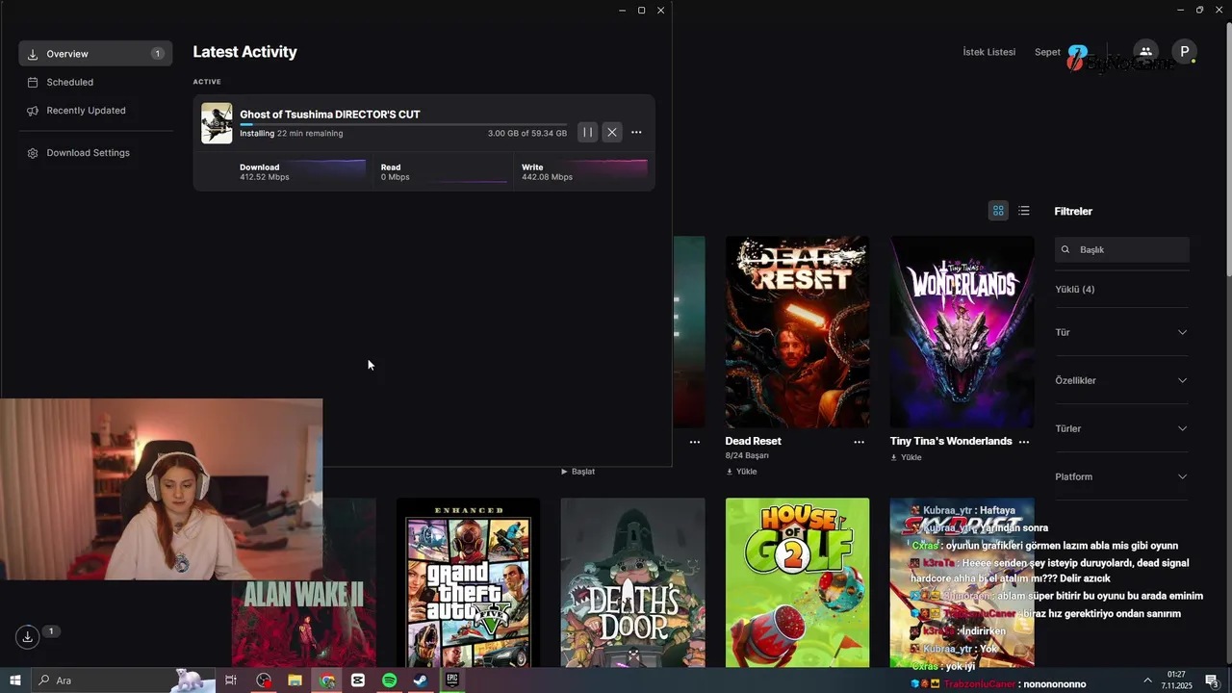The width and height of the screenshot is (1232, 693).
Task: Click the Dead Reset title text
Action: 753,441
